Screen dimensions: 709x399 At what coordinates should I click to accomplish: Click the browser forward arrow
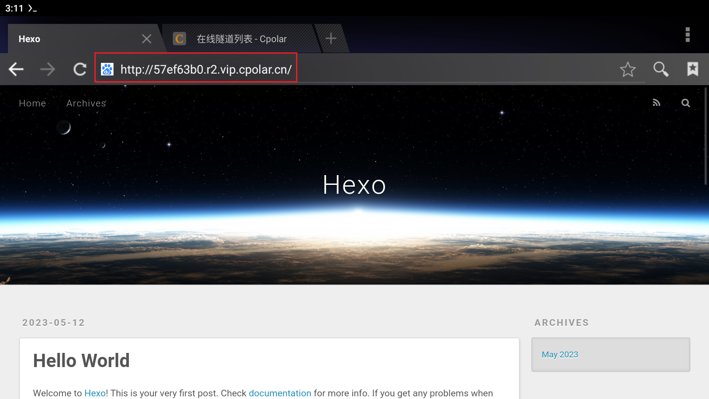point(47,69)
